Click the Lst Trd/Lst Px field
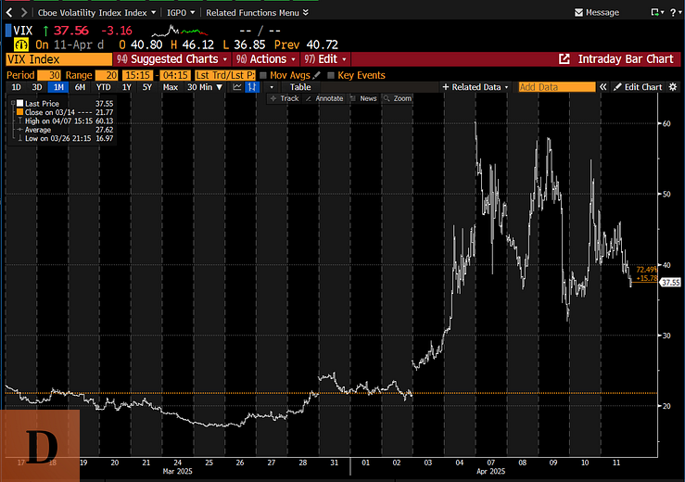685x482 pixels. [225, 75]
